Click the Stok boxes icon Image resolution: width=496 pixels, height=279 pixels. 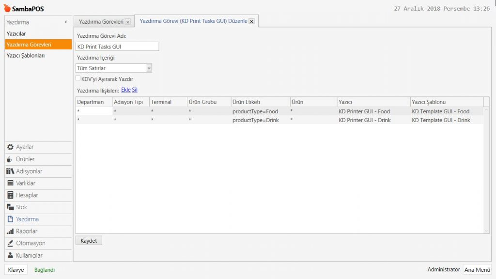[x=11, y=207]
